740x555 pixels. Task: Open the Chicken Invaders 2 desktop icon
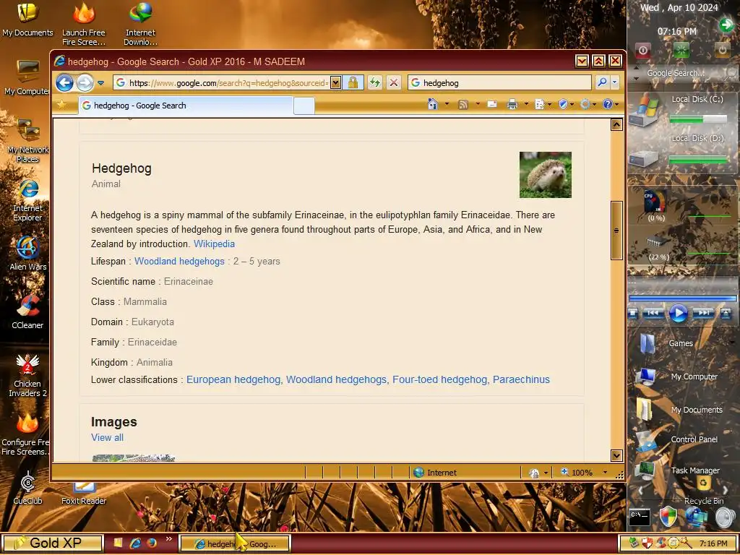click(27, 375)
